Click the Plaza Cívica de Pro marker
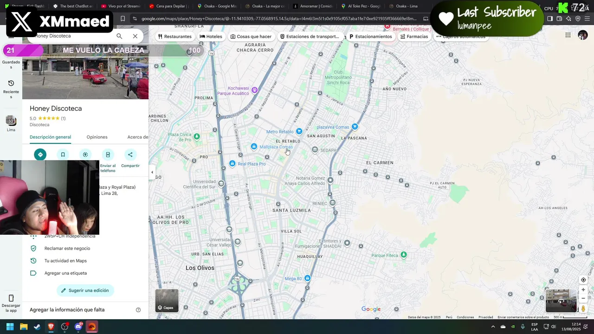 [x=197, y=136]
